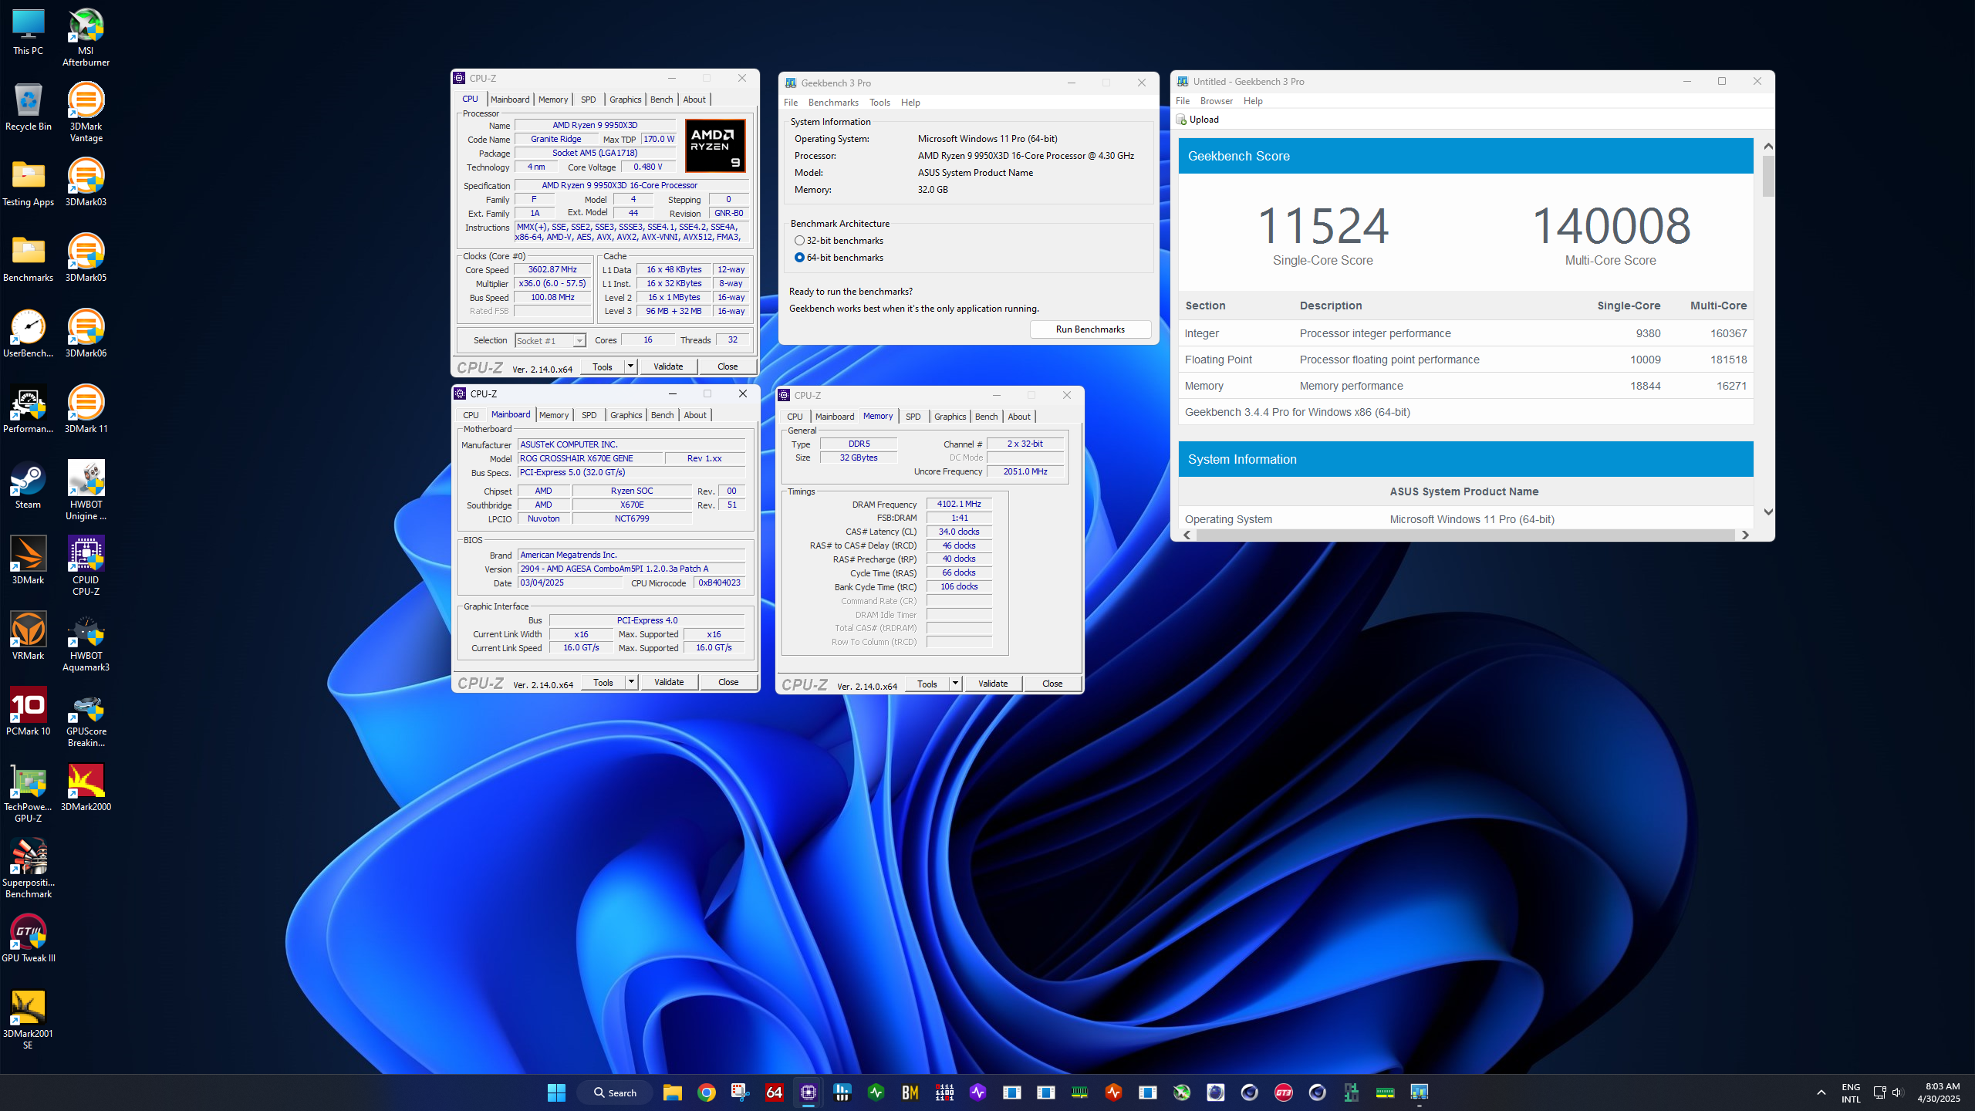Open the 3DMark05 desktop shortcut

tap(86, 258)
